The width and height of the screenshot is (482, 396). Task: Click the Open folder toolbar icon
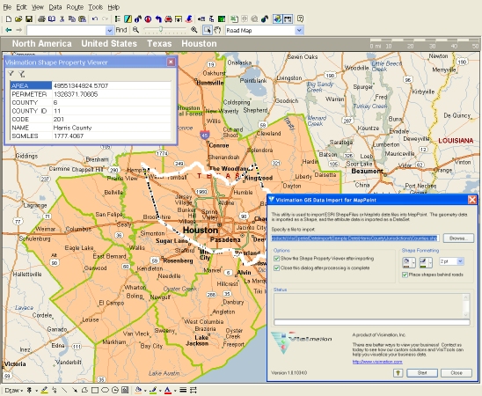[x=18, y=19]
